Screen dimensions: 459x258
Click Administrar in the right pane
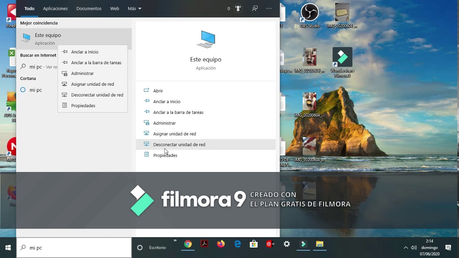pos(206,123)
